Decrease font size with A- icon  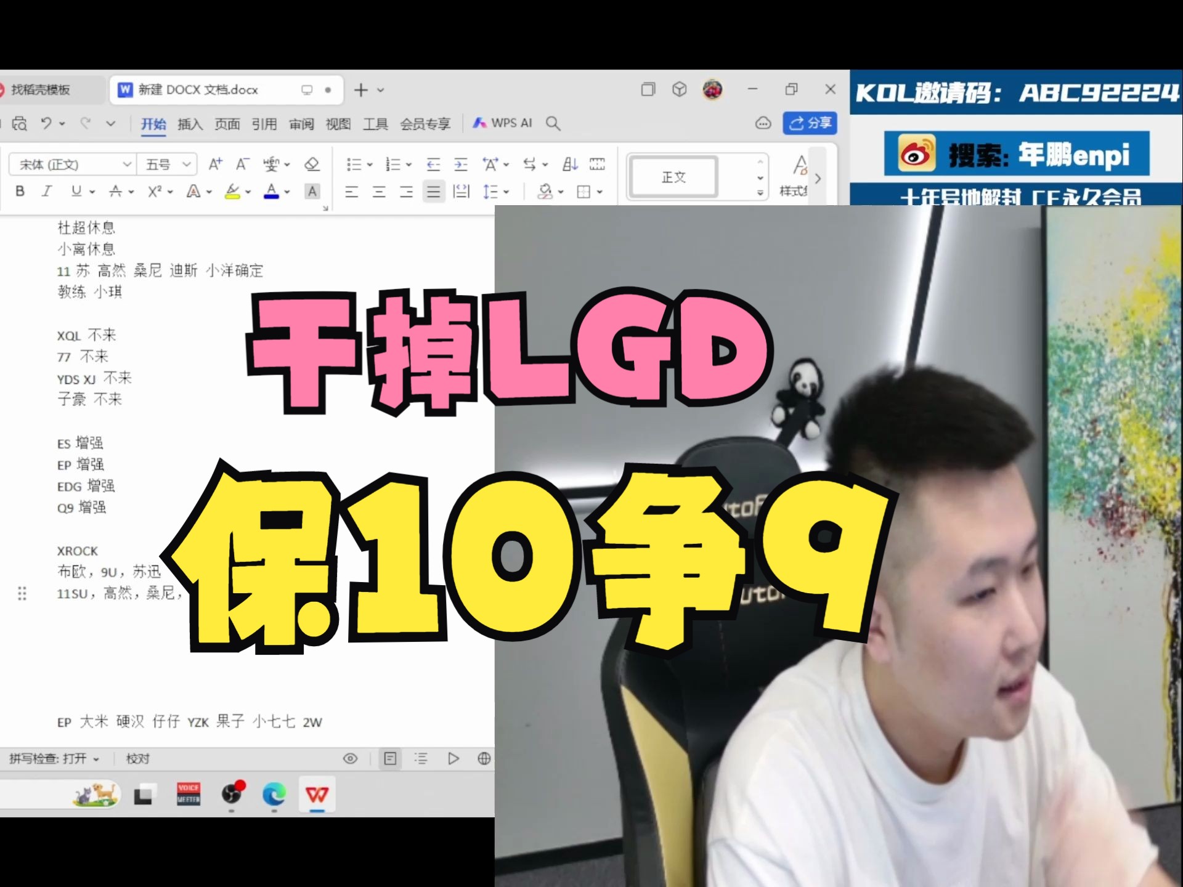point(242,164)
